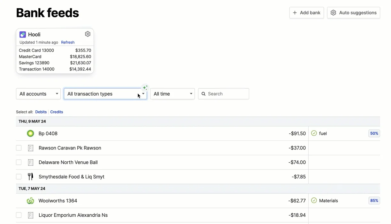Click receipt icon for Rawson Caravan Pk
The width and height of the screenshot is (391, 224).
tap(31, 148)
